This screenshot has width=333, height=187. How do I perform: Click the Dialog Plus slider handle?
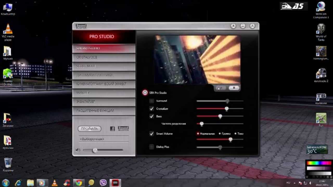click(220, 147)
